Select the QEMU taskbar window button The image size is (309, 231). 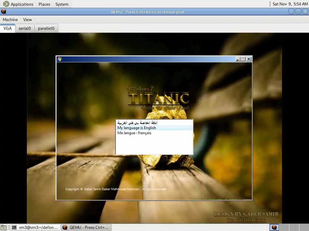[86, 227]
